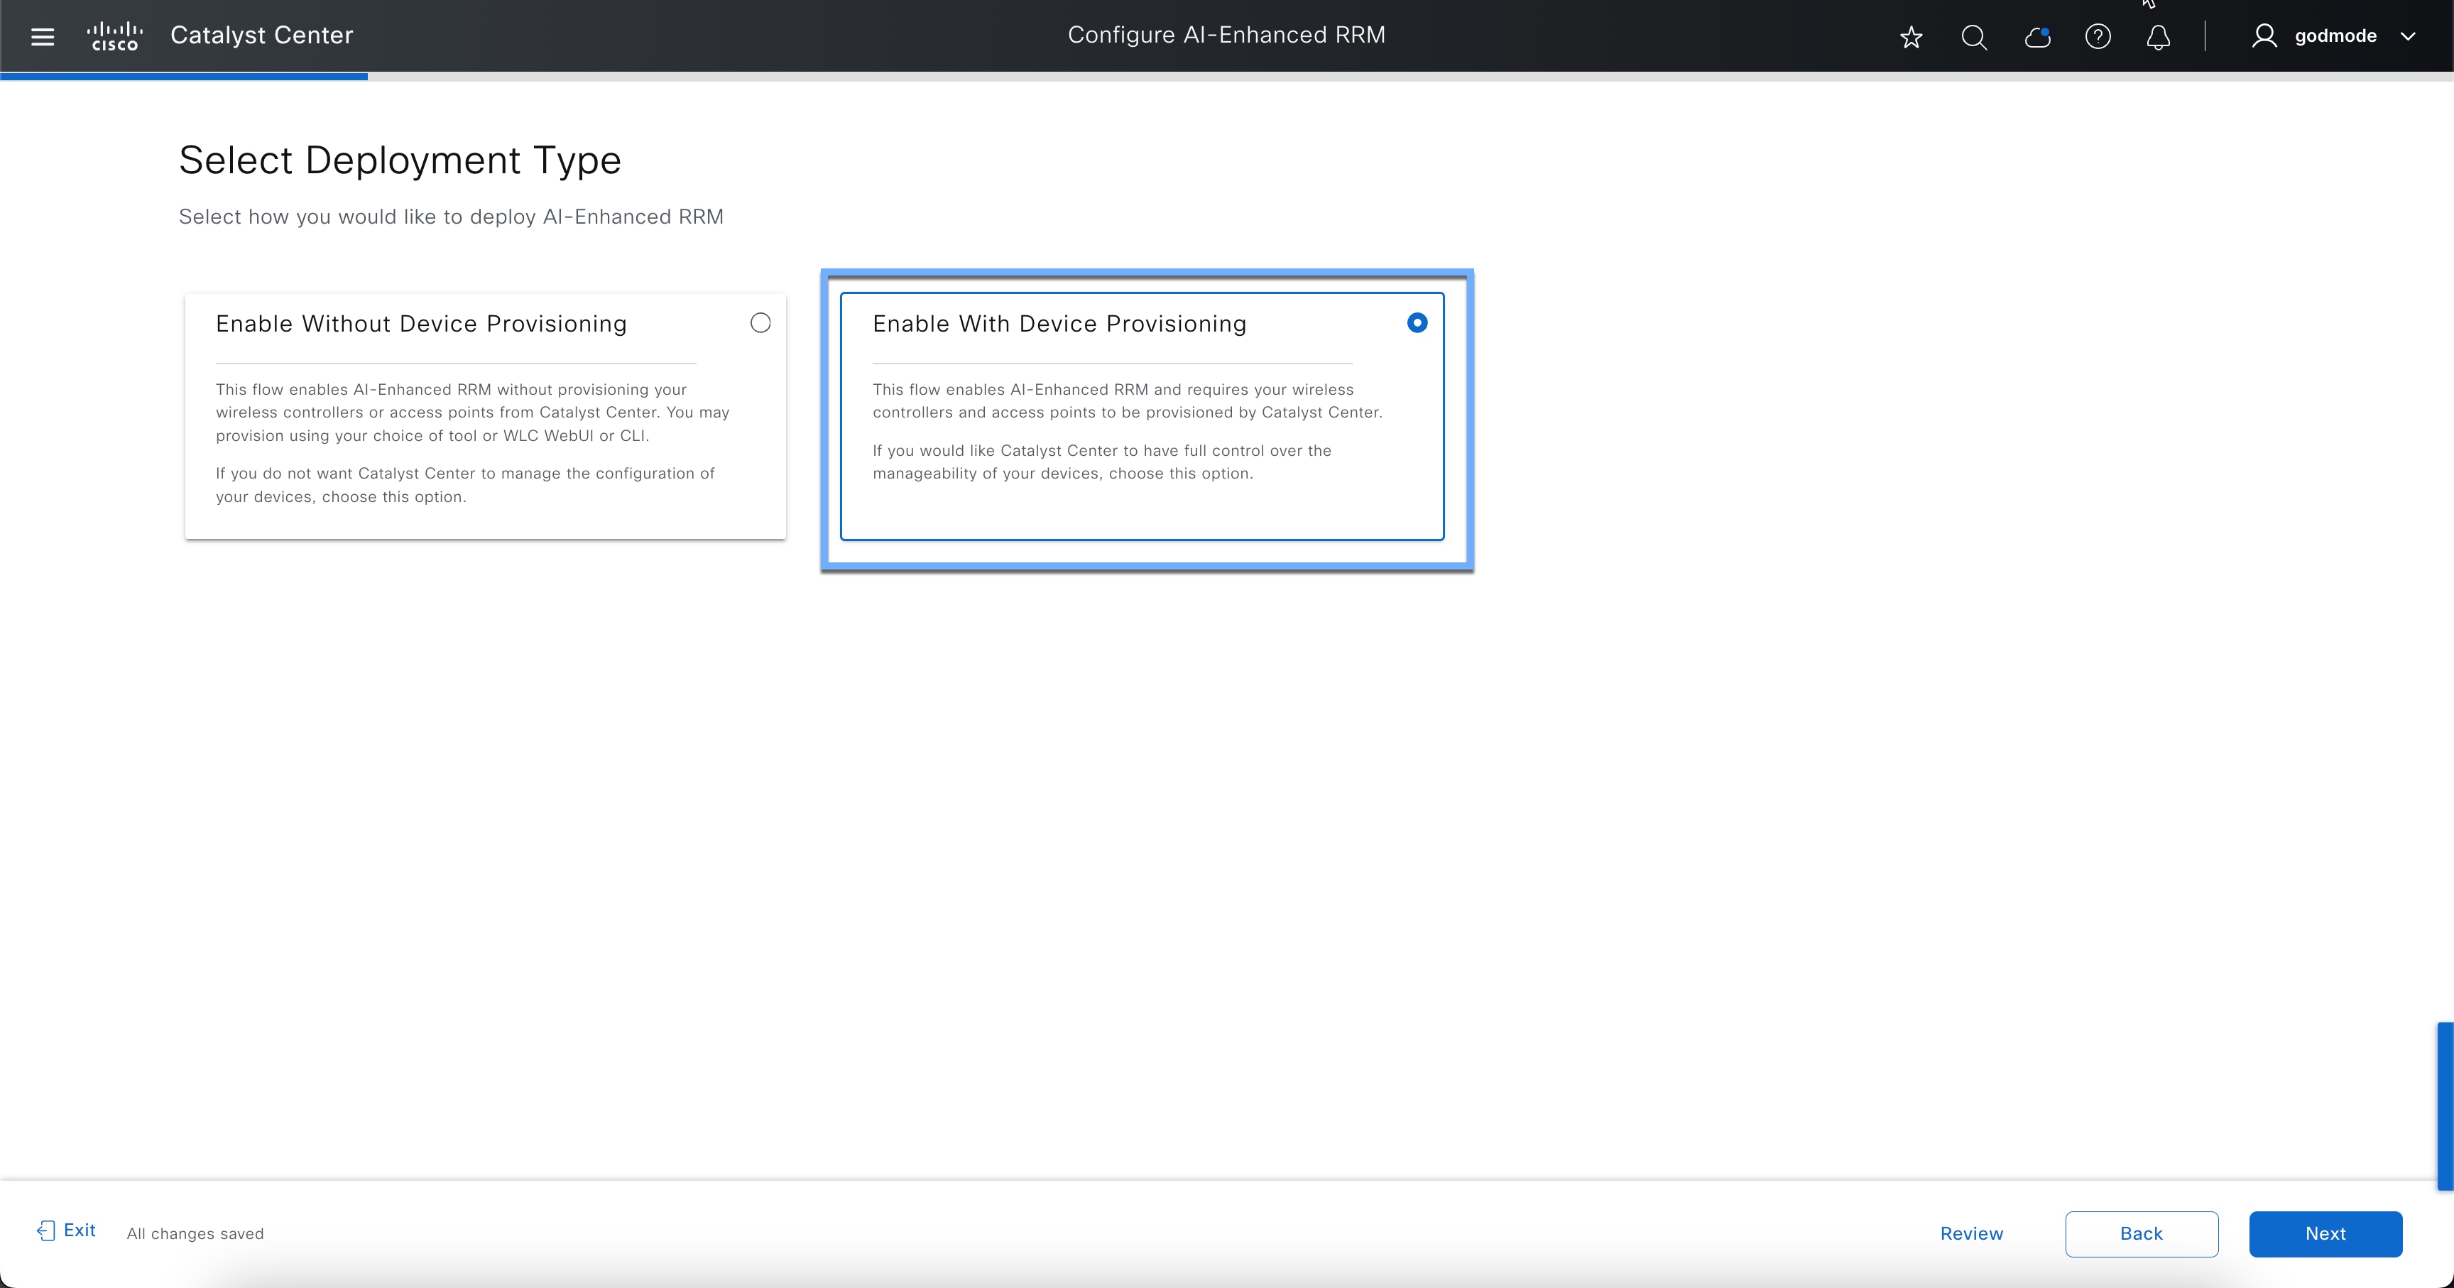Proceed by clicking Next
Screen dimensions: 2454x1288
(x=2325, y=1233)
